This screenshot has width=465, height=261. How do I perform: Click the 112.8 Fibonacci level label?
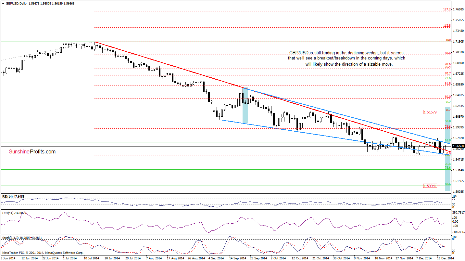(x=447, y=25)
